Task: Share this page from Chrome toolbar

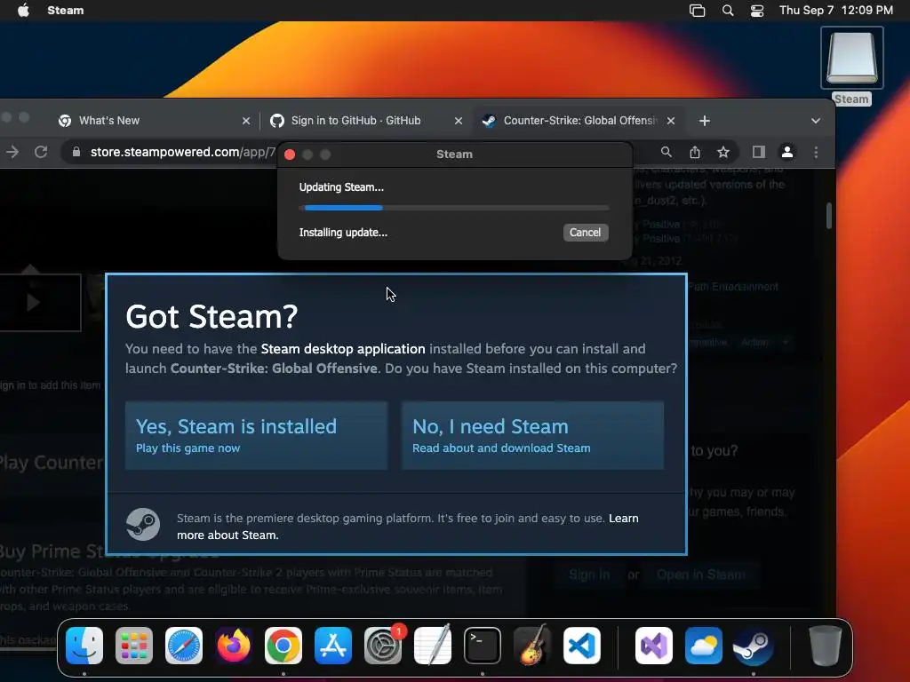Action: point(695,152)
